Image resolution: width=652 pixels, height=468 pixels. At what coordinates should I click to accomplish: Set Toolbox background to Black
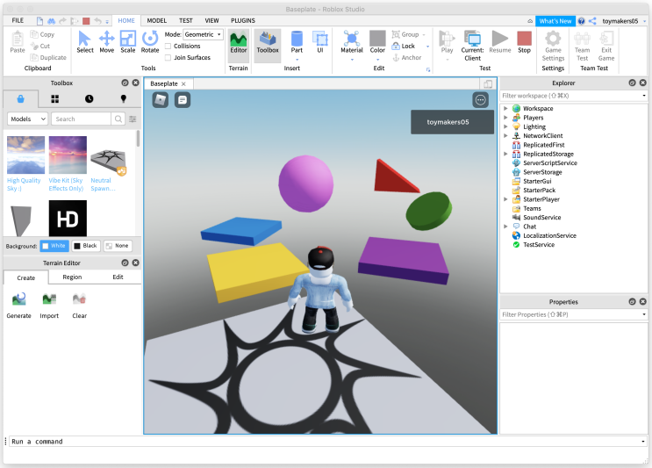86,246
